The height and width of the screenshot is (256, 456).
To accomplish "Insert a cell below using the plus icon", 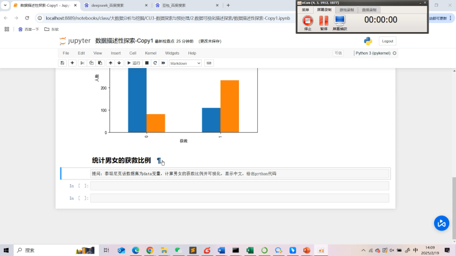I will point(72,63).
